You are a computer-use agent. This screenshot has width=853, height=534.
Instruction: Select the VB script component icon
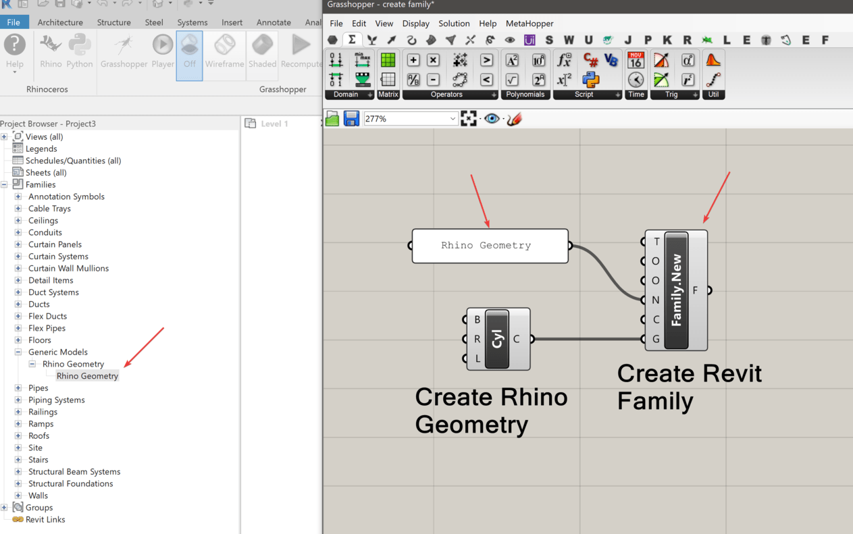click(611, 60)
